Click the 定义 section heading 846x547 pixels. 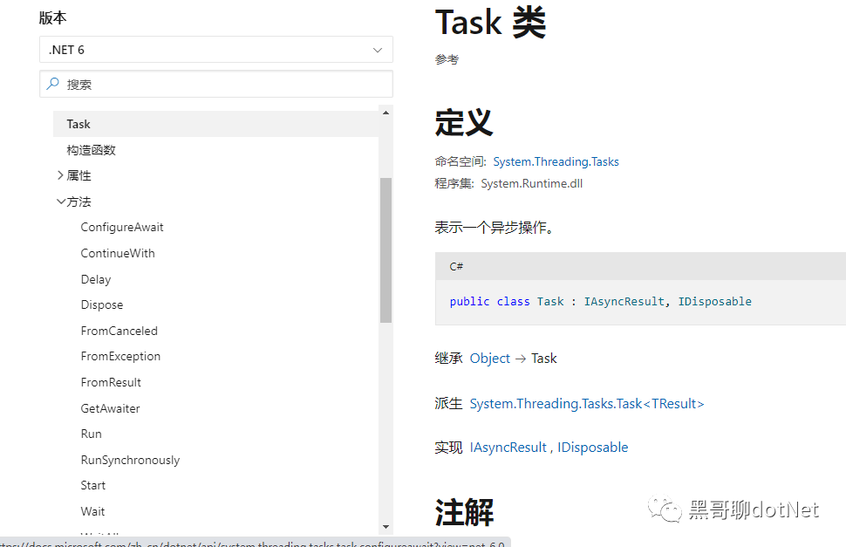(464, 122)
